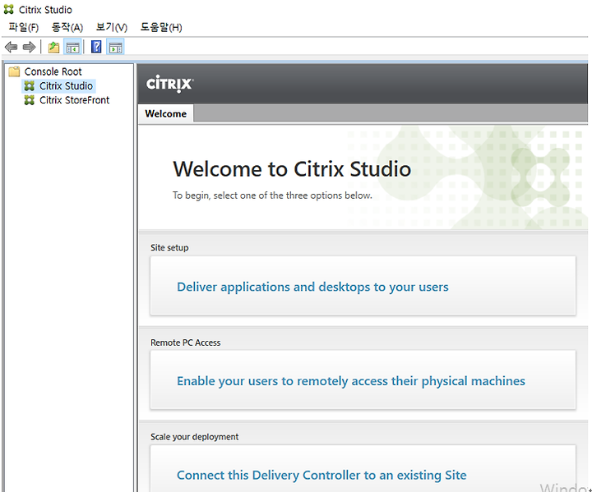Click the Citrix StoreFront tree node icon
The width and height of the screenshot is (592, 492).
point(29,100)
